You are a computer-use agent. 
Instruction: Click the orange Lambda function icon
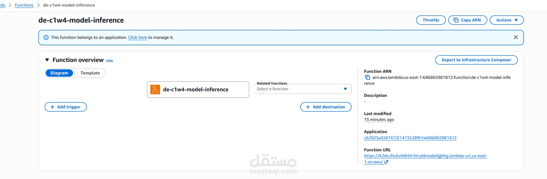click(155, 89)
